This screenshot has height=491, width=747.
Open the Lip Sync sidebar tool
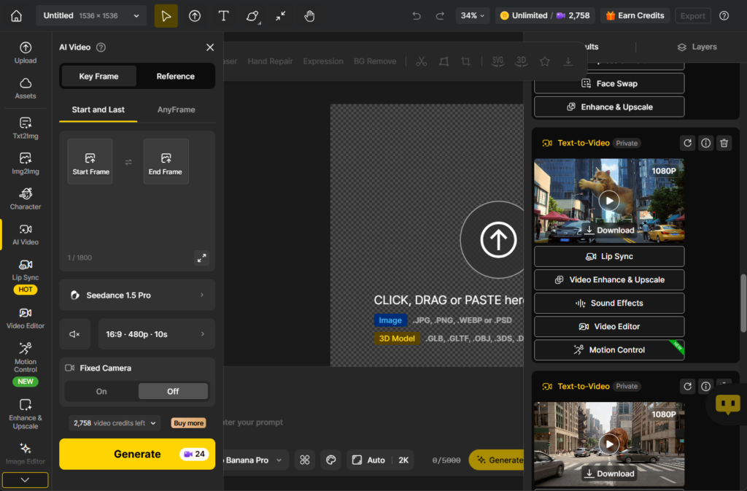coord(26,270)
